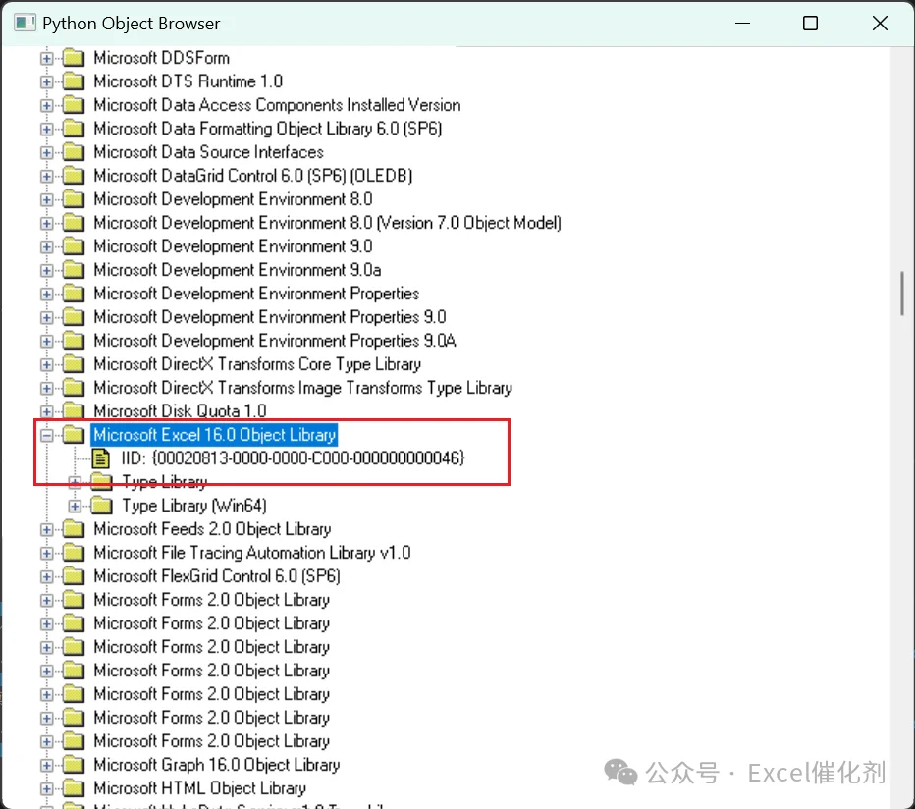Image resolution: width=915 pixels, height=809 pixels.
Task: Select the highlighted "Microsoft Excel 16.0 Object Library" label
Action: pyautogui.click(x=215, y=435)
